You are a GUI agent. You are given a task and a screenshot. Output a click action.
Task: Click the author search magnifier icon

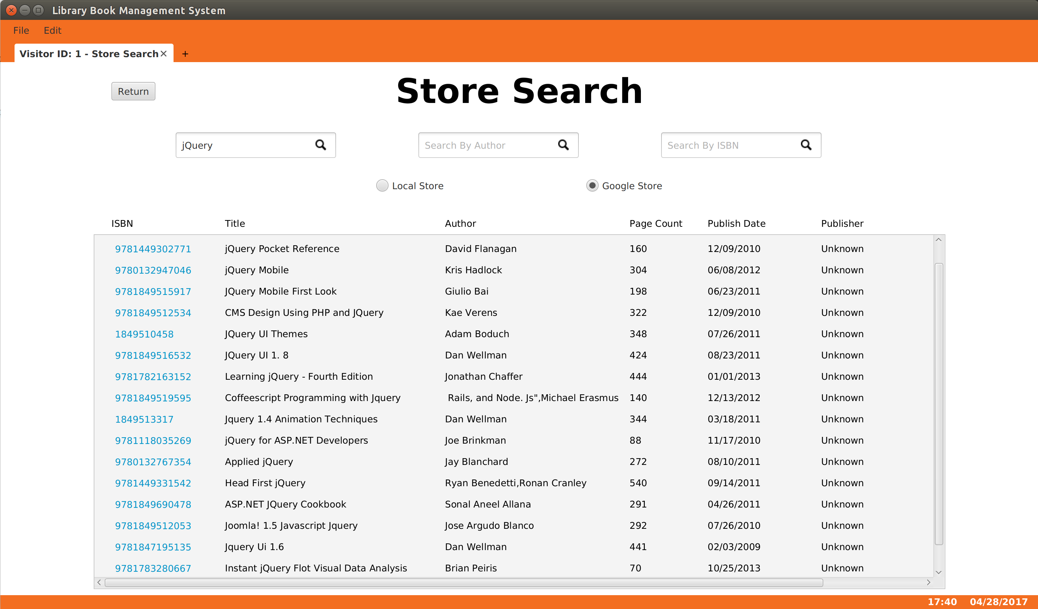563,145
